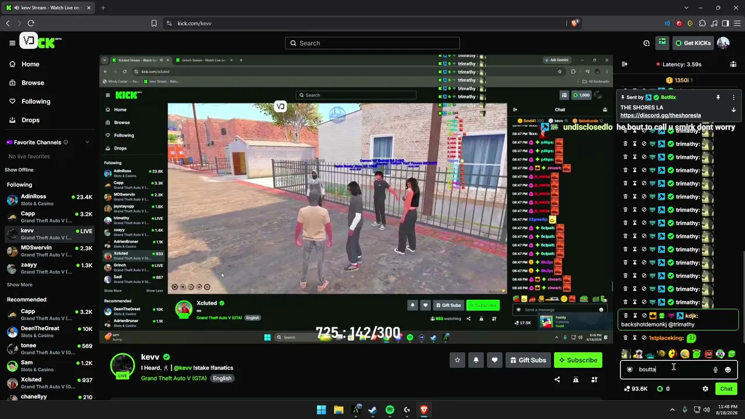This screenshot has height=419, width=745.
Task: Click the microphone icon in chat input
Action: coord(715,370)
